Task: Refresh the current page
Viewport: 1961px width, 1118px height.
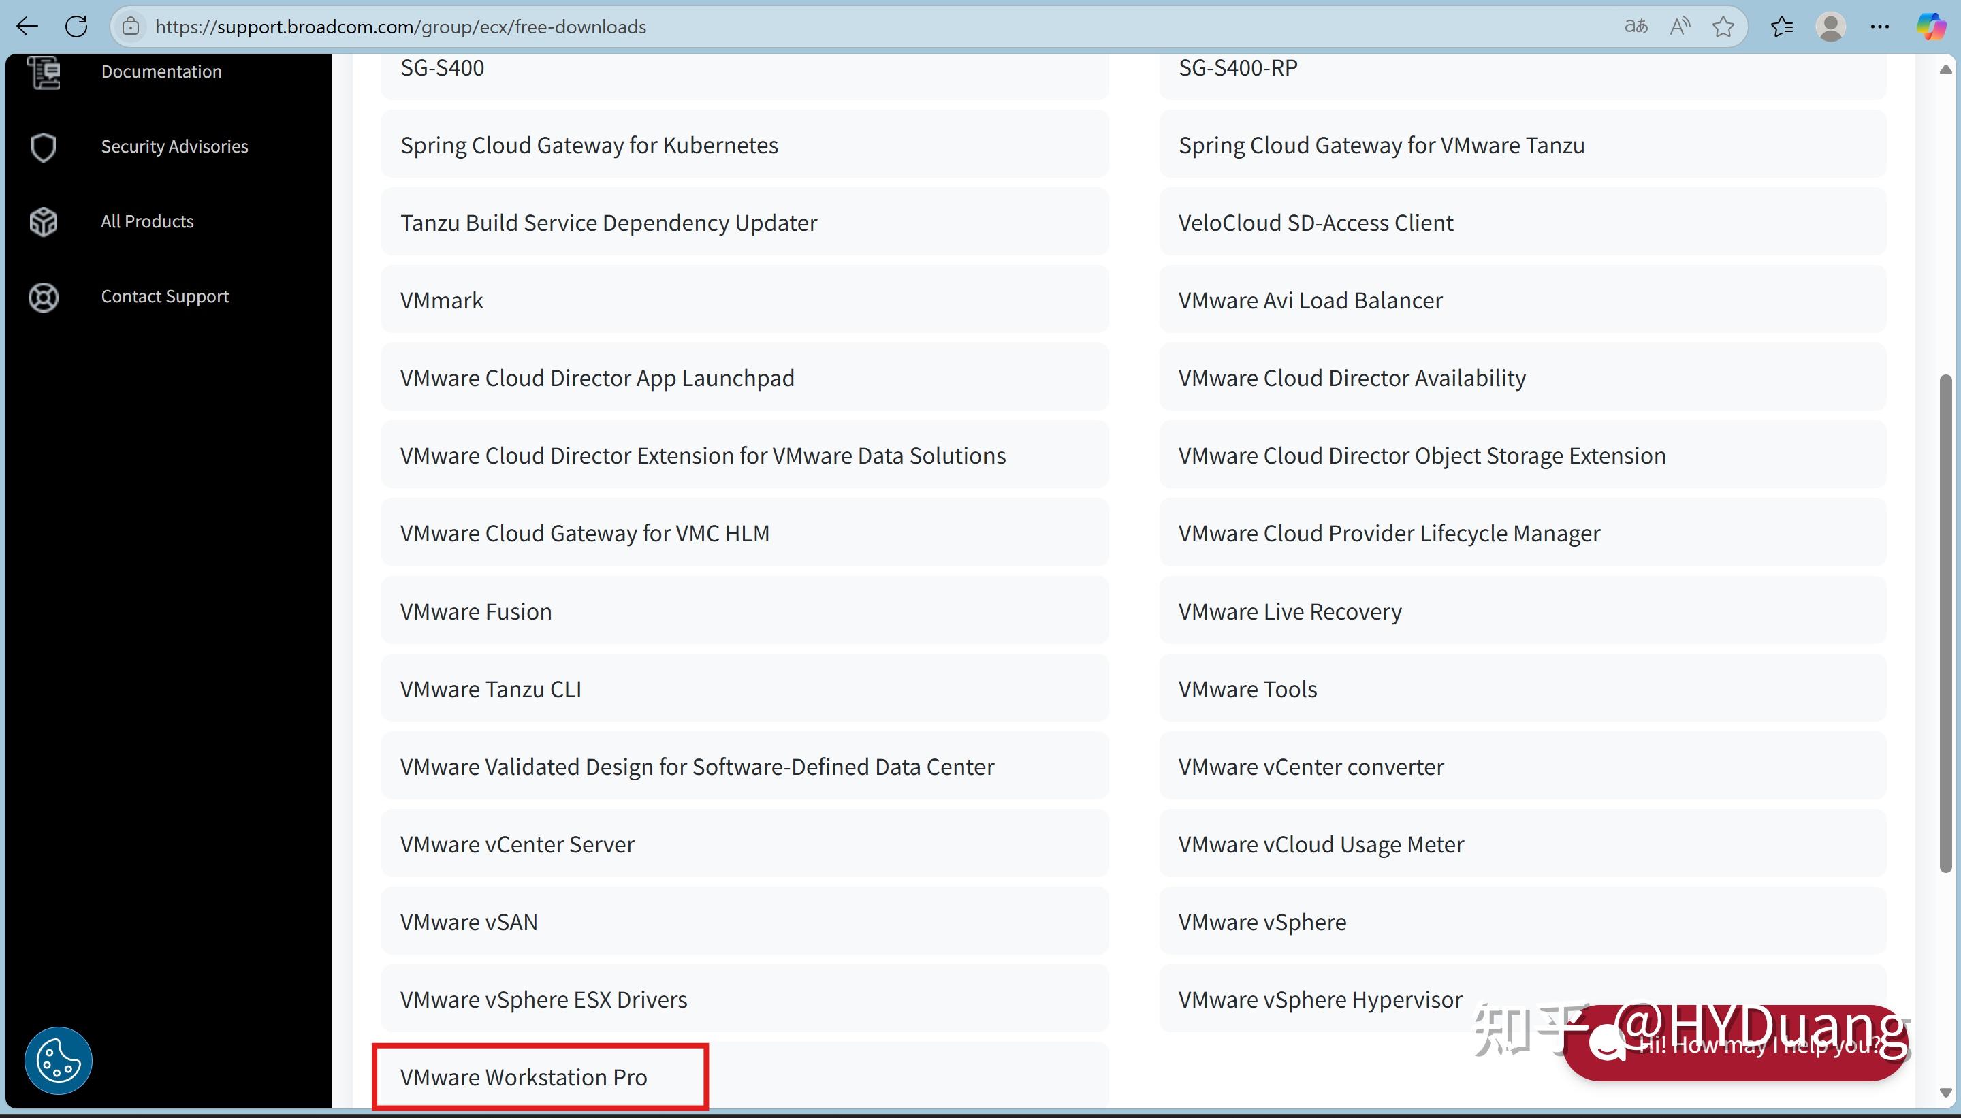Action: click(76, 26)
